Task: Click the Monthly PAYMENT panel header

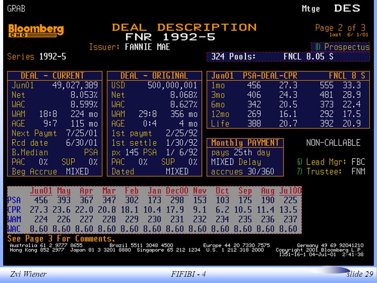Action: [x=245, y=143]
